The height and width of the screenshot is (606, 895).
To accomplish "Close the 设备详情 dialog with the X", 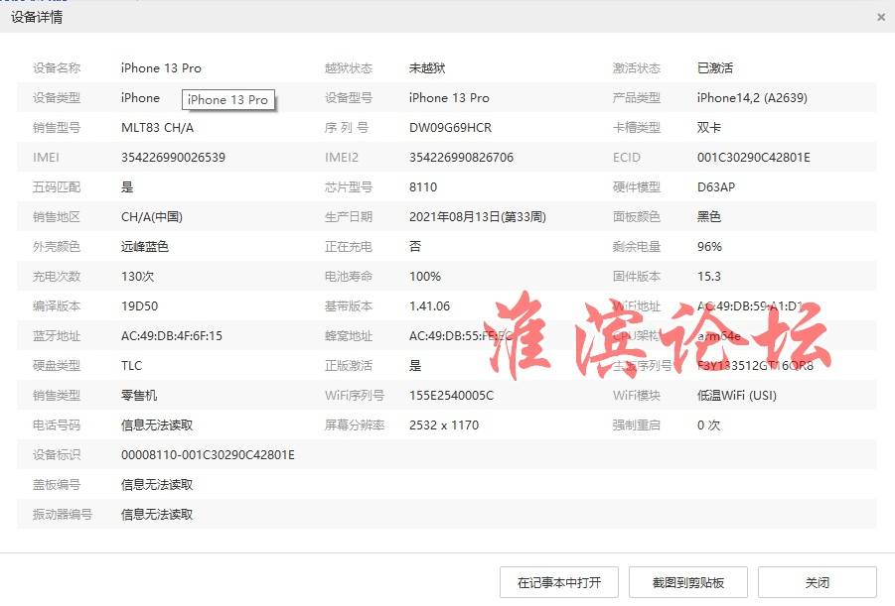I will click(881, 17).
